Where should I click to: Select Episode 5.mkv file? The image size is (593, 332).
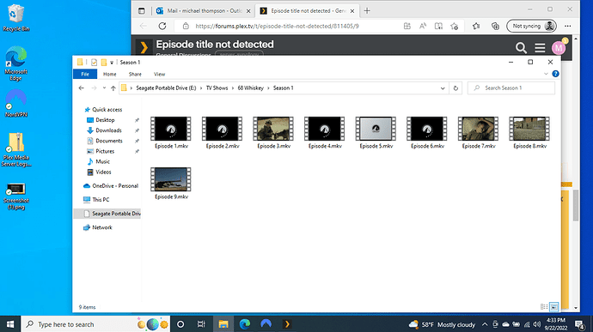click(x=376, y=133)
